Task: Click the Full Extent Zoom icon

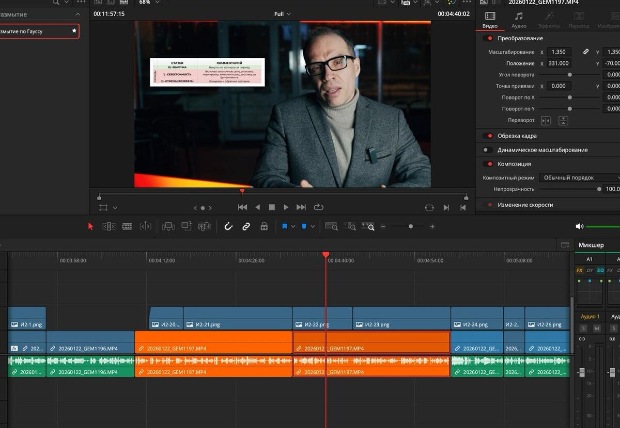Action: [331, 226]
